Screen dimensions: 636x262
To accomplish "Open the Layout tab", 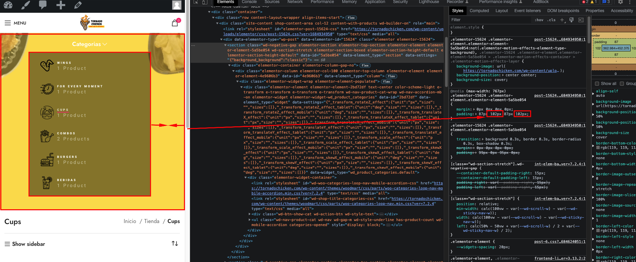I will tap(502, 11).
